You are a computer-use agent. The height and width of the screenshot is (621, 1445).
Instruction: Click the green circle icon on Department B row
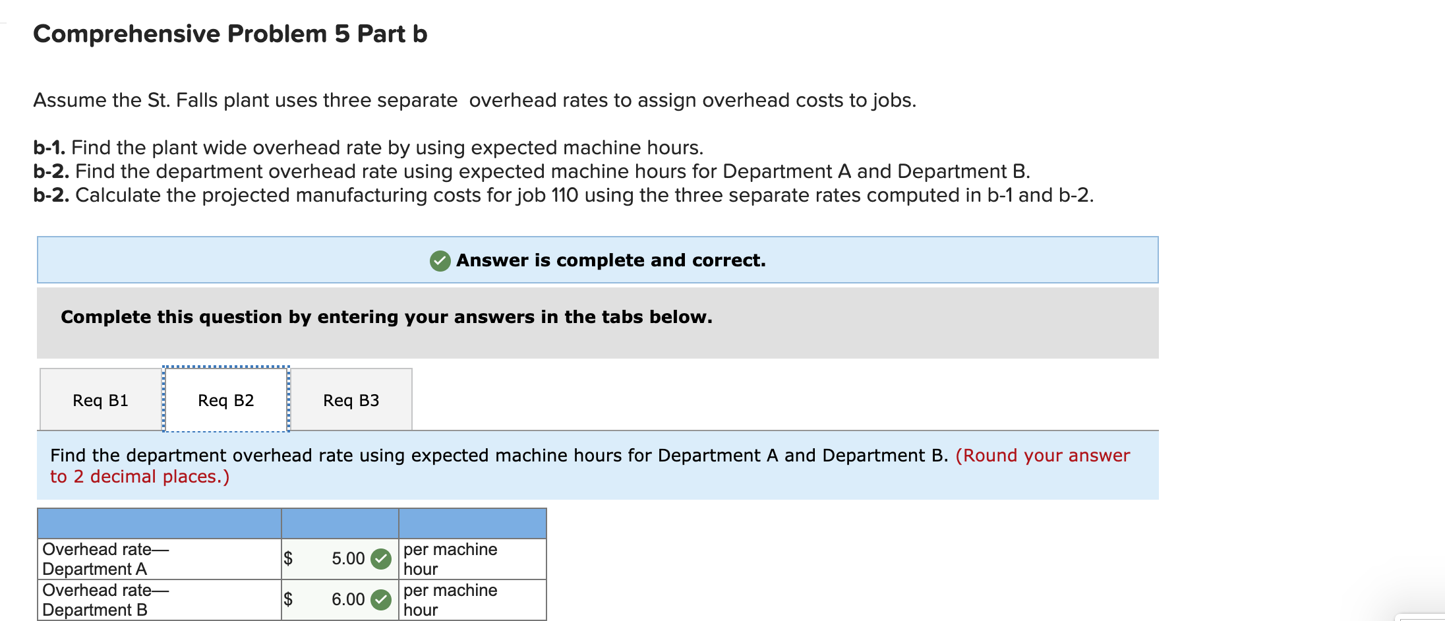pos(381,599)
